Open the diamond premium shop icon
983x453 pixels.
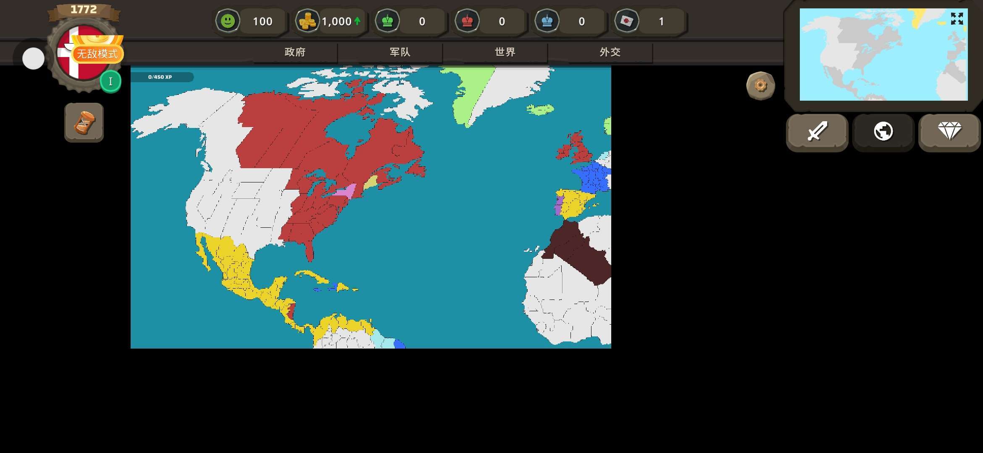point(949,132)
